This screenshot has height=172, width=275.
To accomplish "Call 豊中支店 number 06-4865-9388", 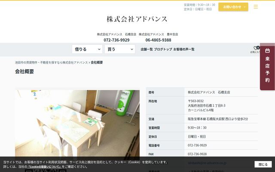I will 159,40.
